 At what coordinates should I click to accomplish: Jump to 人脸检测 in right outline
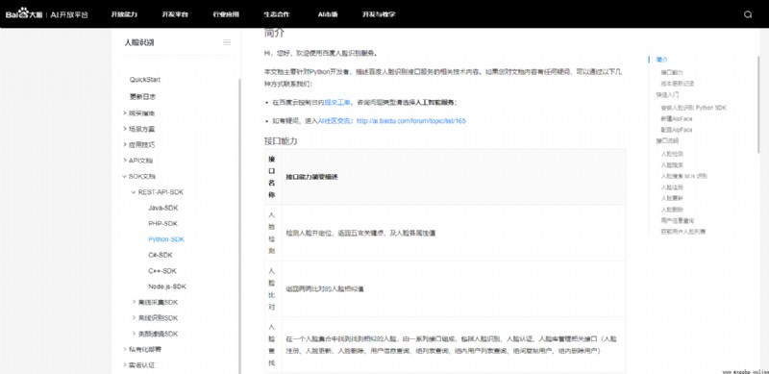point(672,154)
